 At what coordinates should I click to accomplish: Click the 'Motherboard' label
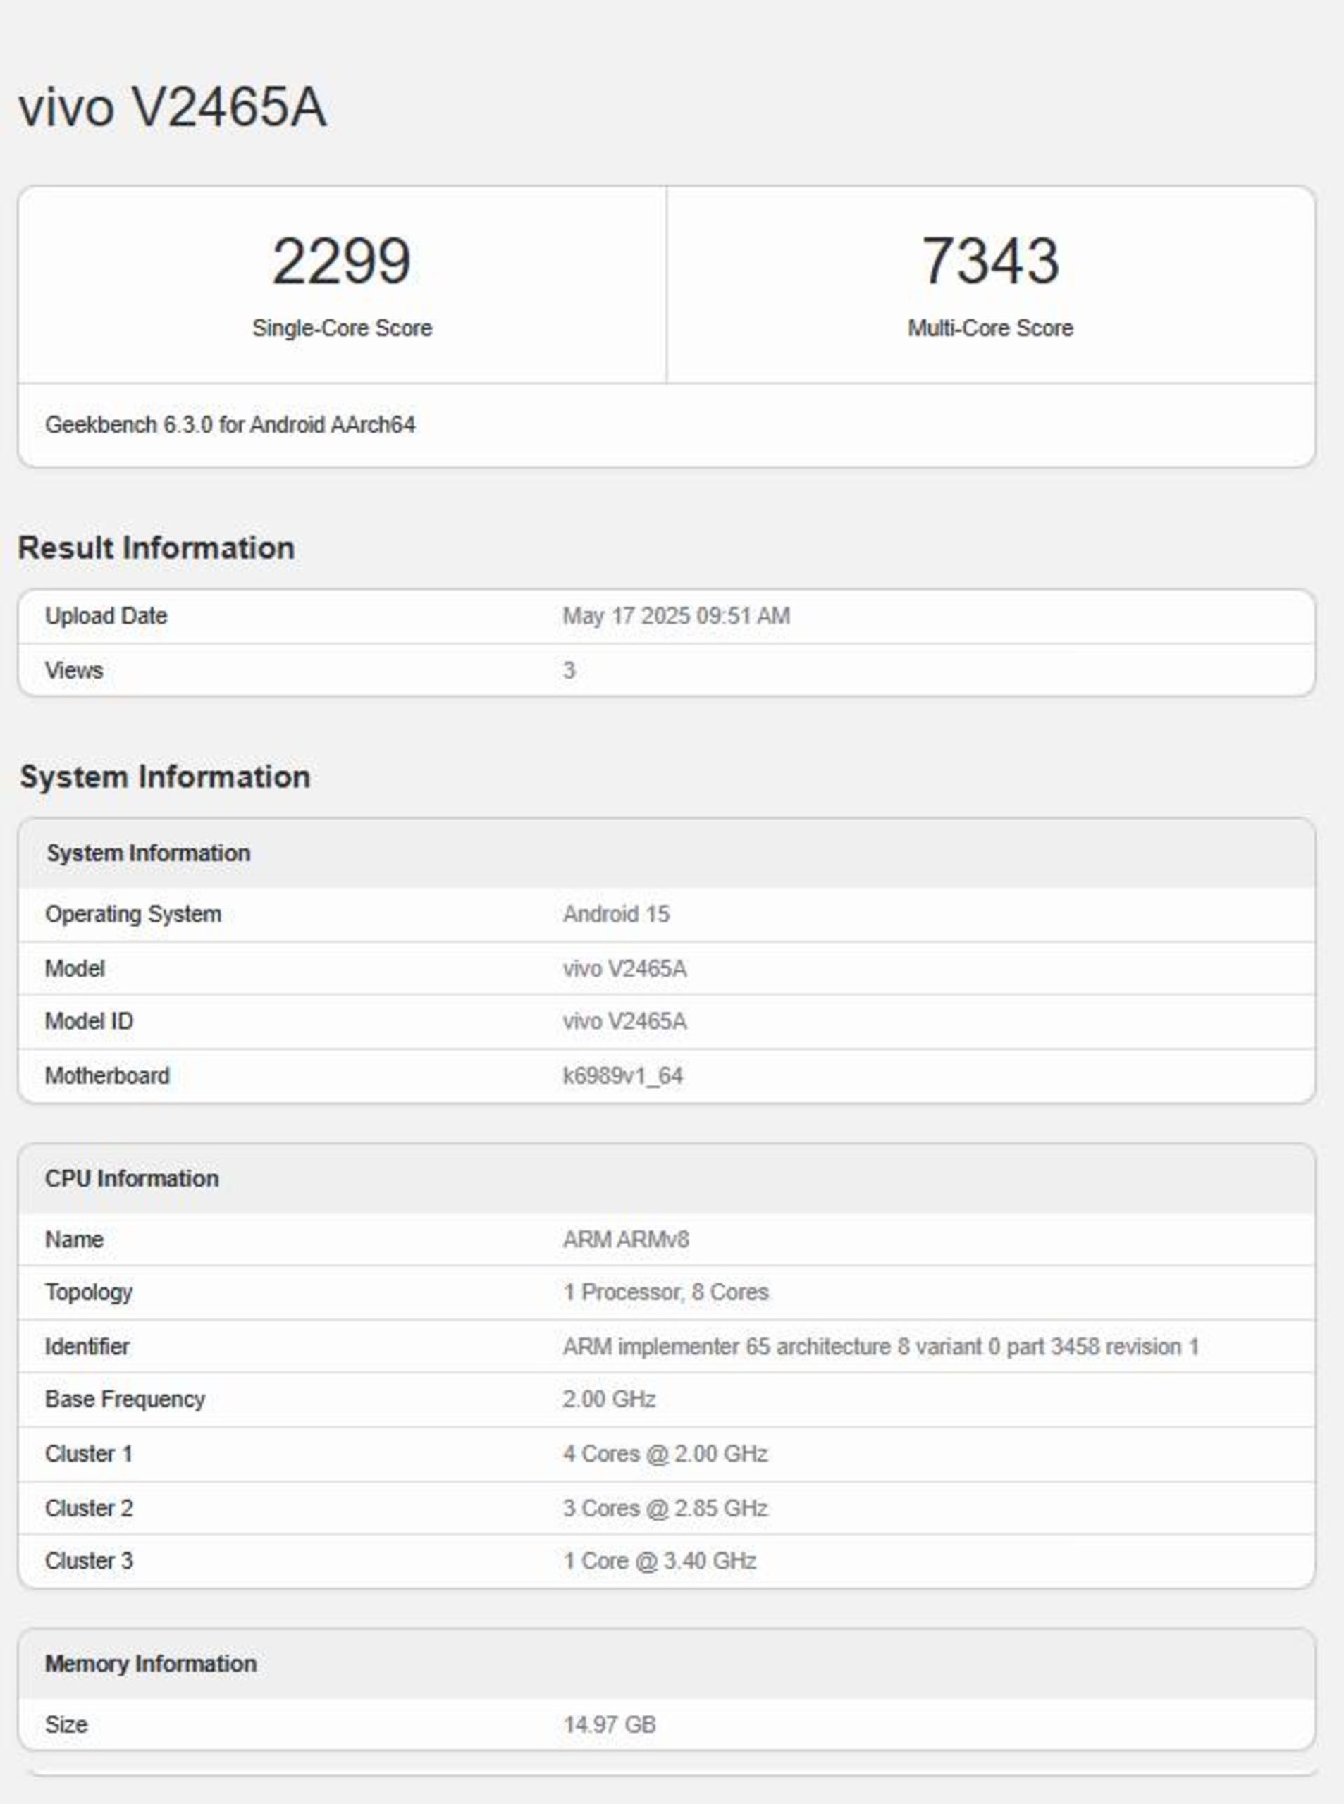[107, 1075]
